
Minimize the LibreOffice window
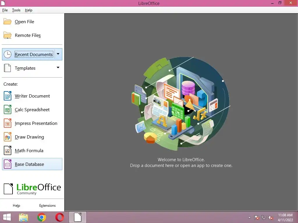click(272, 3)
